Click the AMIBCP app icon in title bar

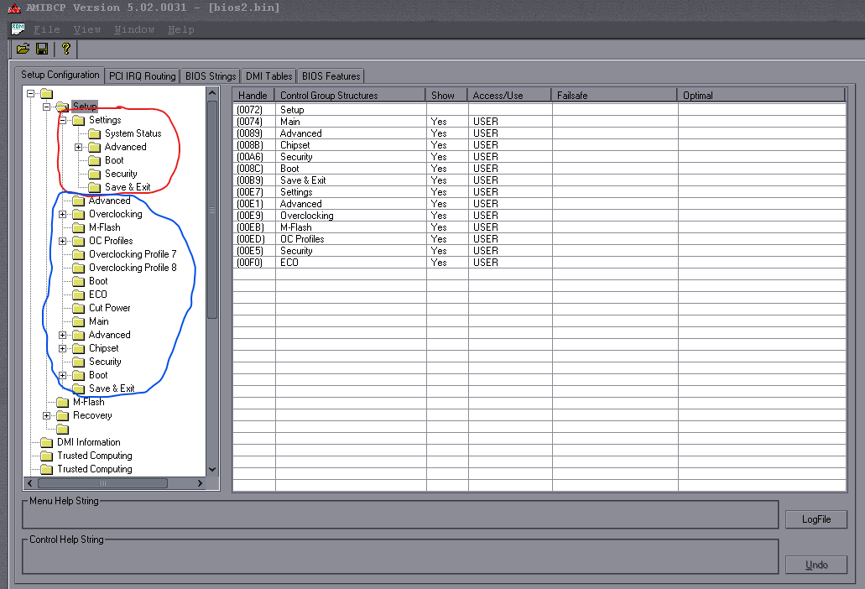point(13,8)
